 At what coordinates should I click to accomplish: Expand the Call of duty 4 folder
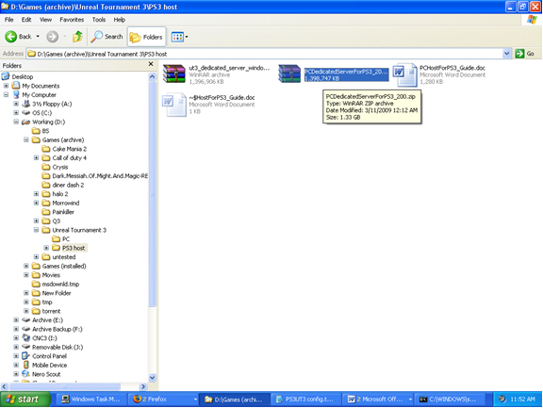tap(36, 157)
